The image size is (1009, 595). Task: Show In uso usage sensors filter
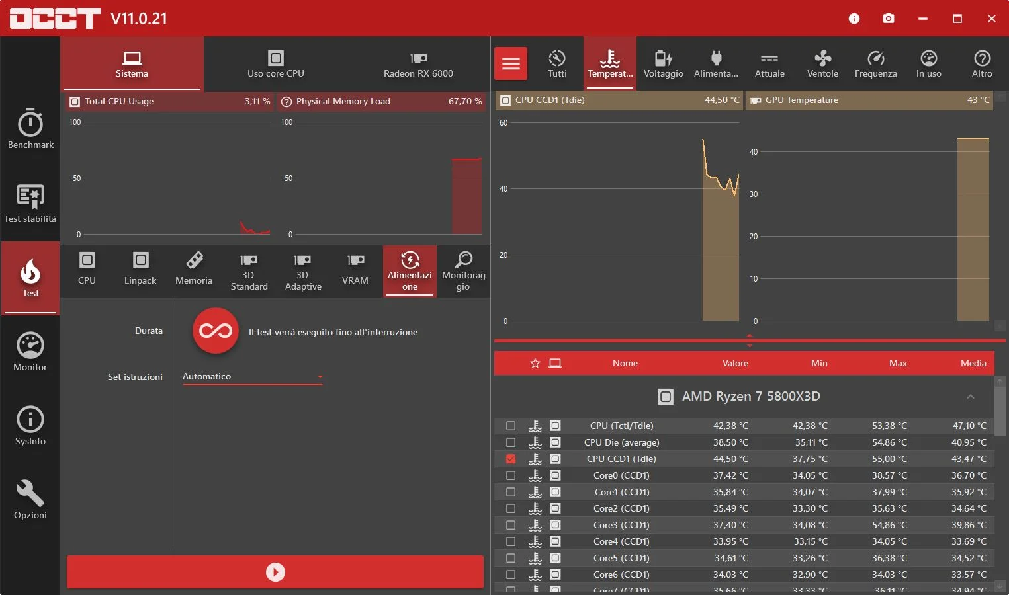929,63
